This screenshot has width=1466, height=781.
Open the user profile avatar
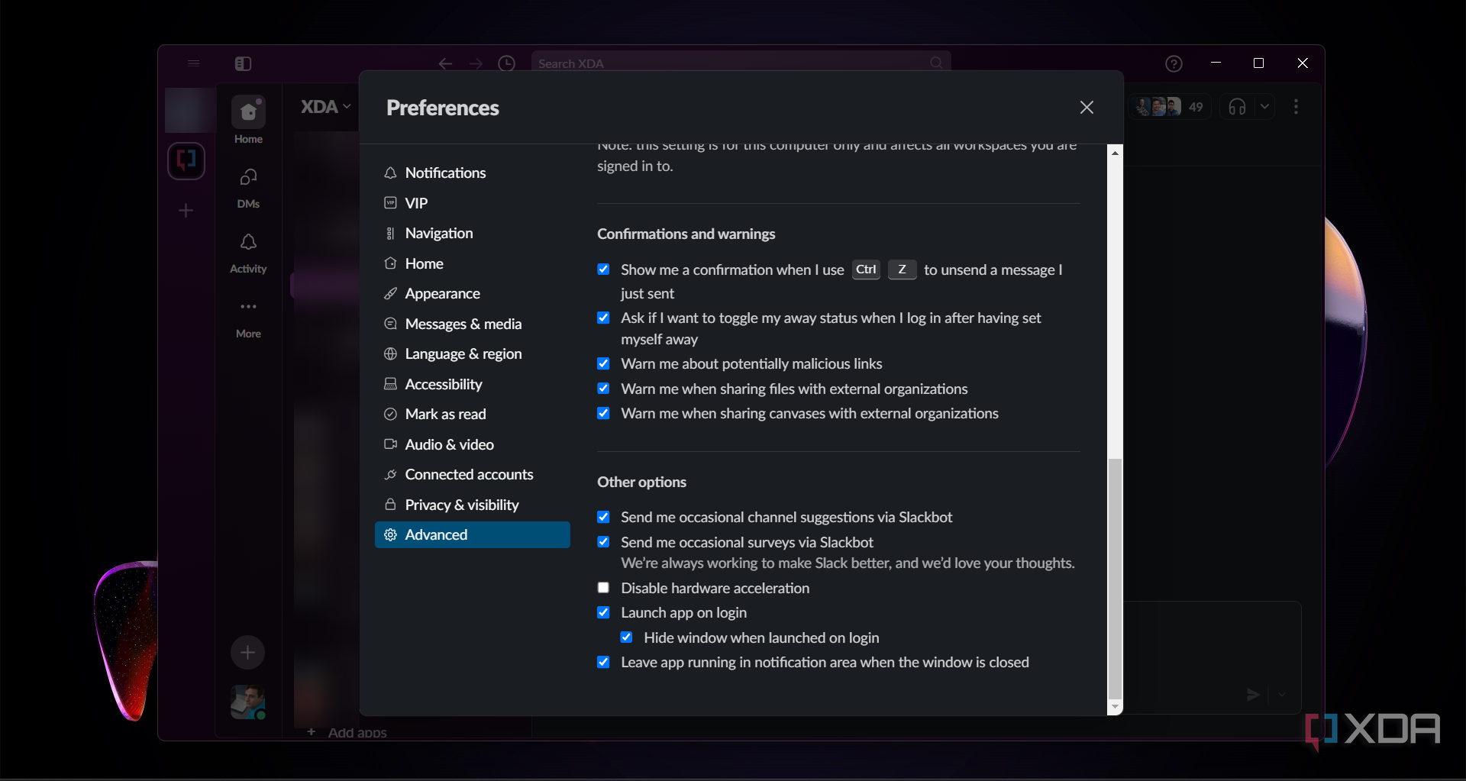pos(248,702)
